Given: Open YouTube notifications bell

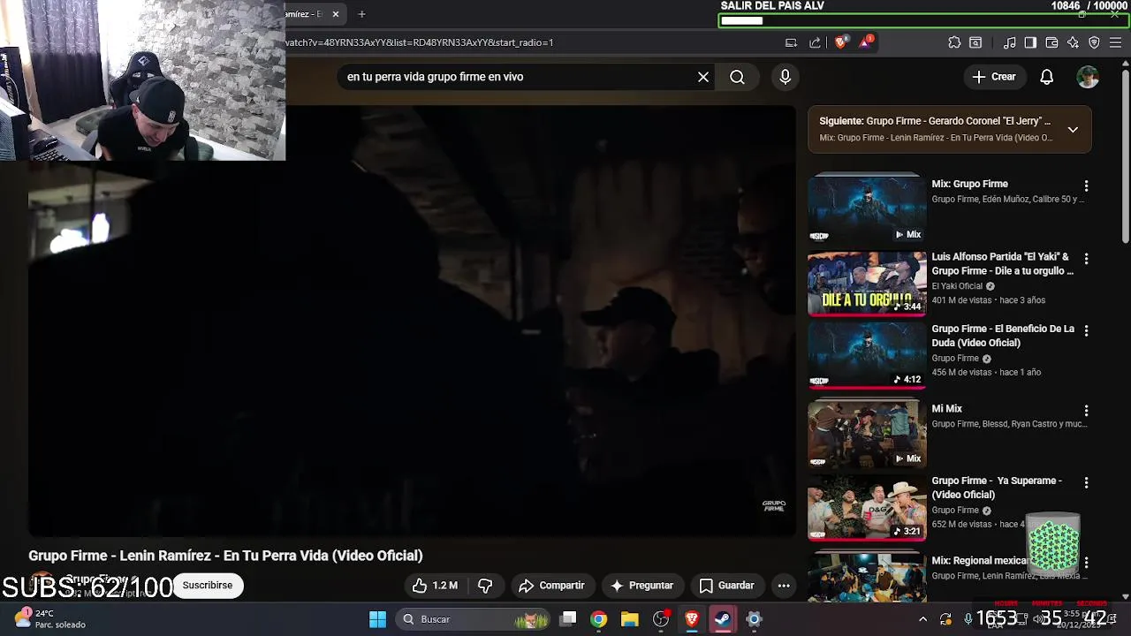Looking at the screenshot, I should (x=1046, y=77).
